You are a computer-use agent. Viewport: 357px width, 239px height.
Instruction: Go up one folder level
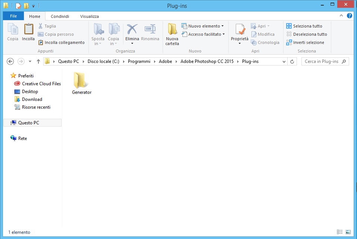coord(38,61)
